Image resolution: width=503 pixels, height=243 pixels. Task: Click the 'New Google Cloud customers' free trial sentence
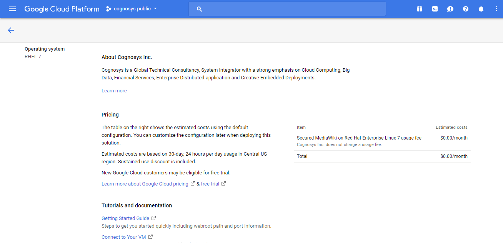[x=166, y=173]
